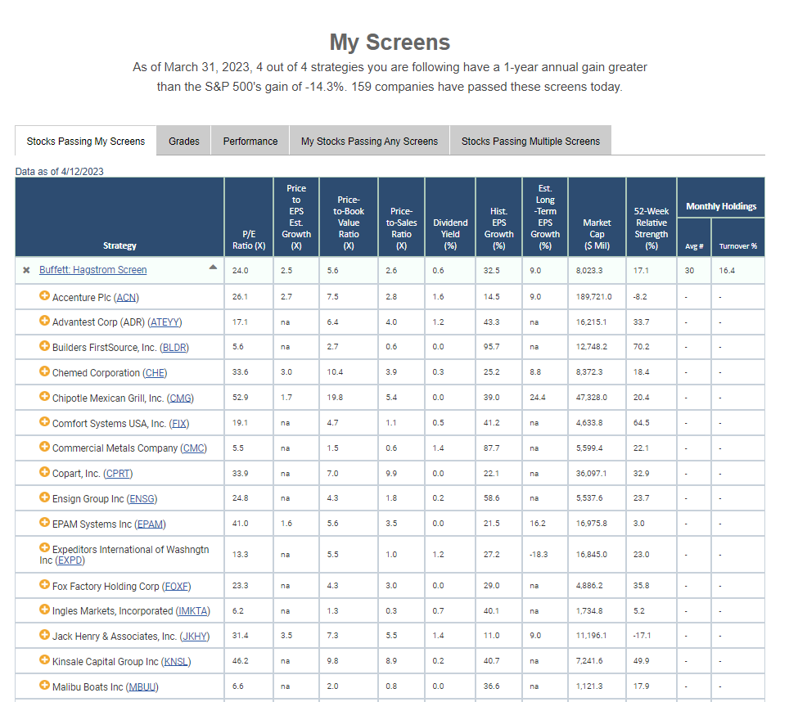Open the EXPD ticker link
Image resolution: width=807 pixels, height=702 pixels.
coord(70,560)
